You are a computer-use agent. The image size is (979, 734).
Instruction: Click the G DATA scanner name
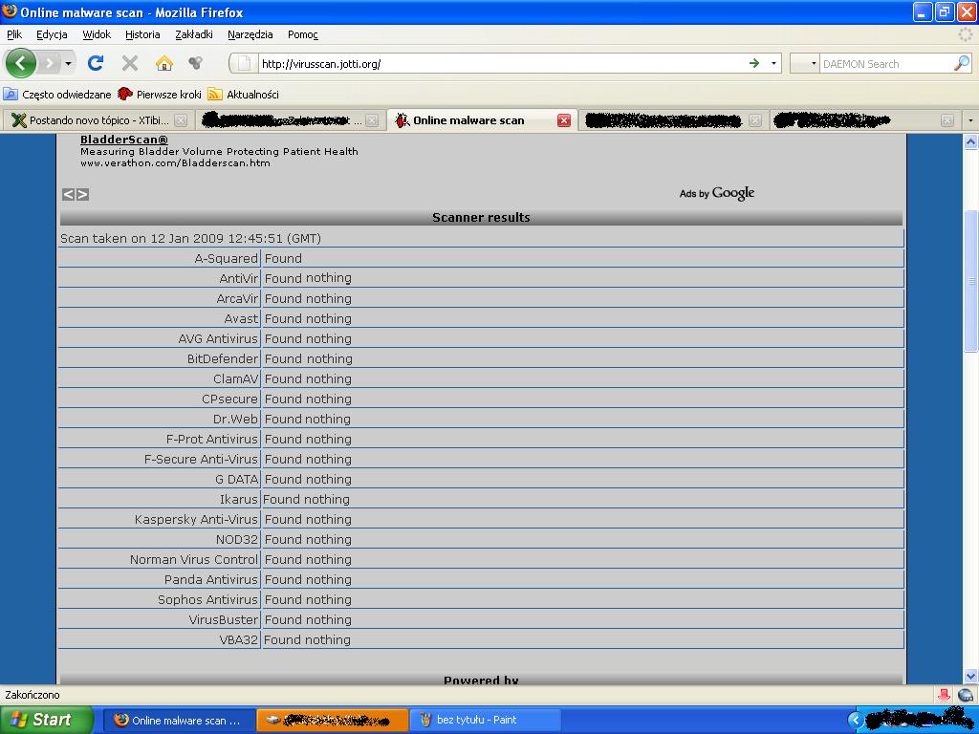click(237, 480)
